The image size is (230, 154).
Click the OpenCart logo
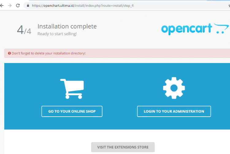(195, 29)
